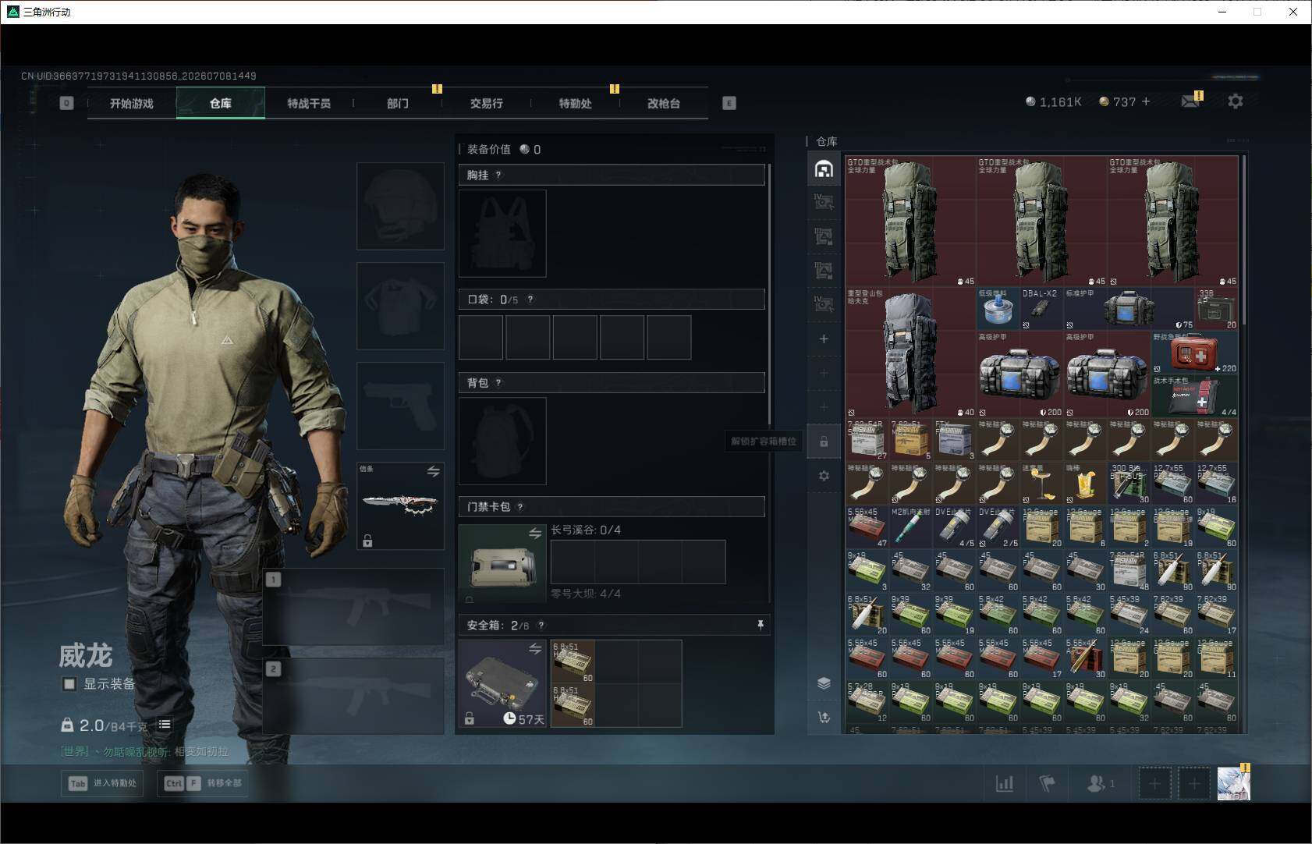Viewport: 1312px width, 844px height.
Task: Expand the weight details list icon
Action: coord(165,725)
